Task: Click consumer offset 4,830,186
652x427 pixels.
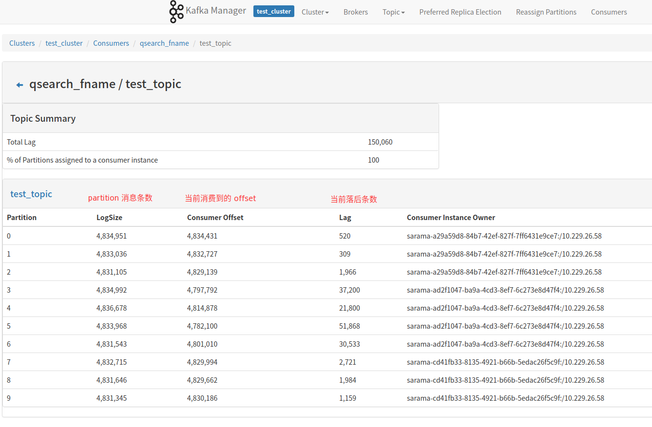Action: pos(202,398)
